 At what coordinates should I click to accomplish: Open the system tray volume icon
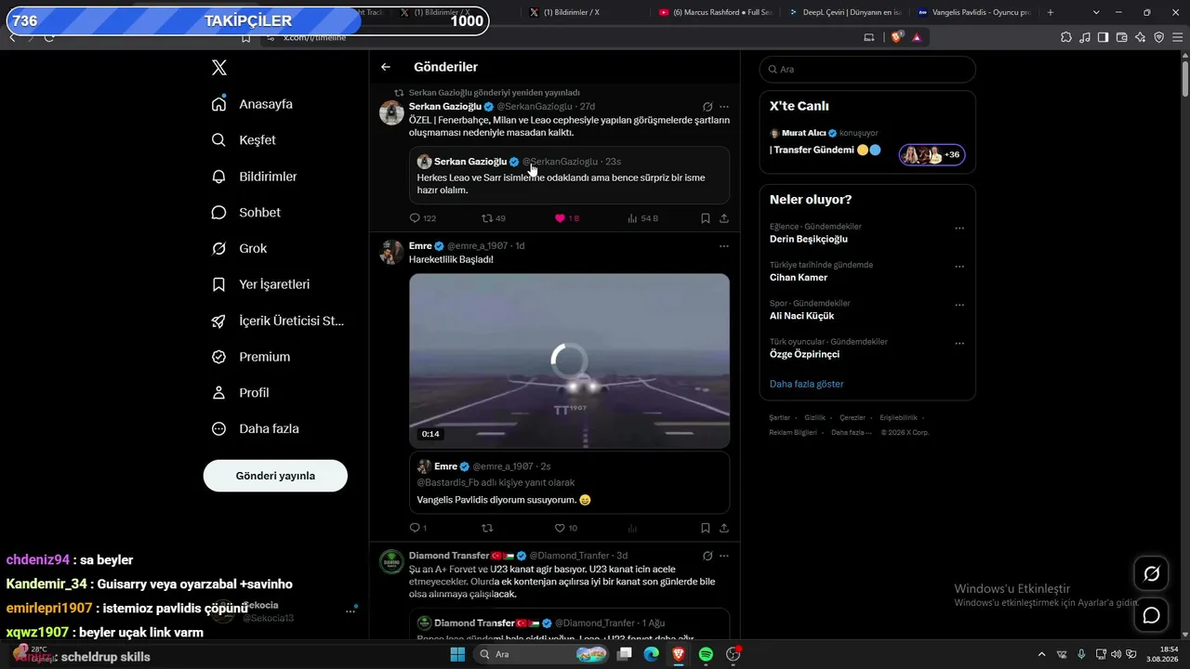point(1116,654)
